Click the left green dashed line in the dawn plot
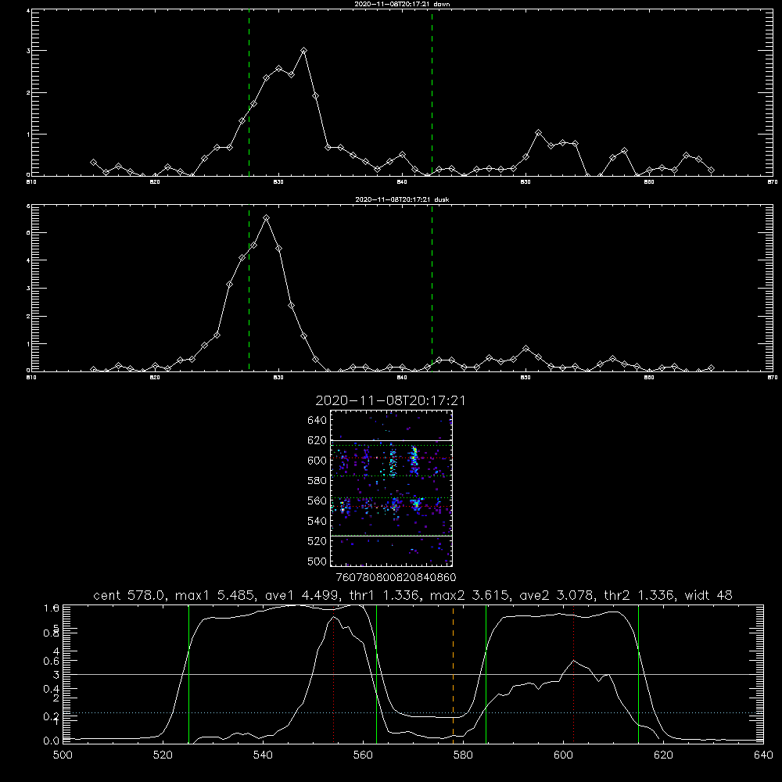The image size is (782, 782). 249,95
